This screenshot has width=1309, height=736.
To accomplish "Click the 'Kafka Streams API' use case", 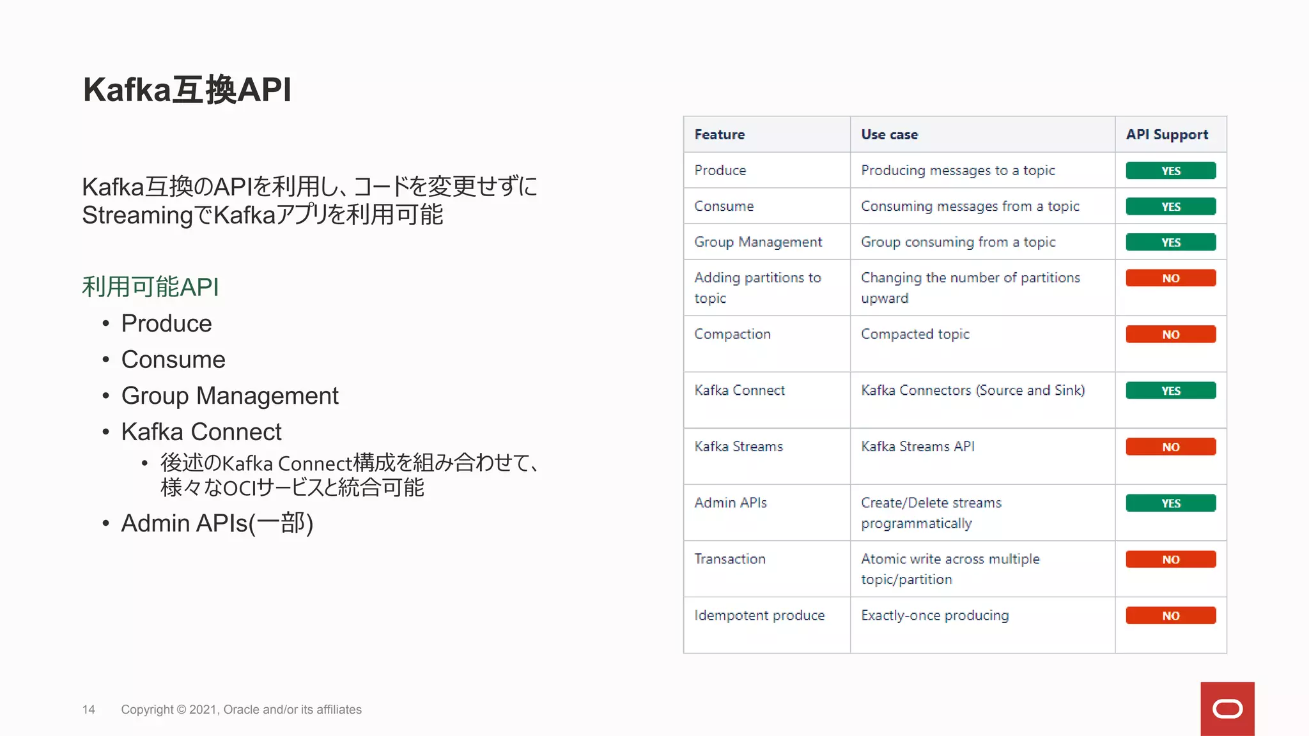I will [918, 446].
